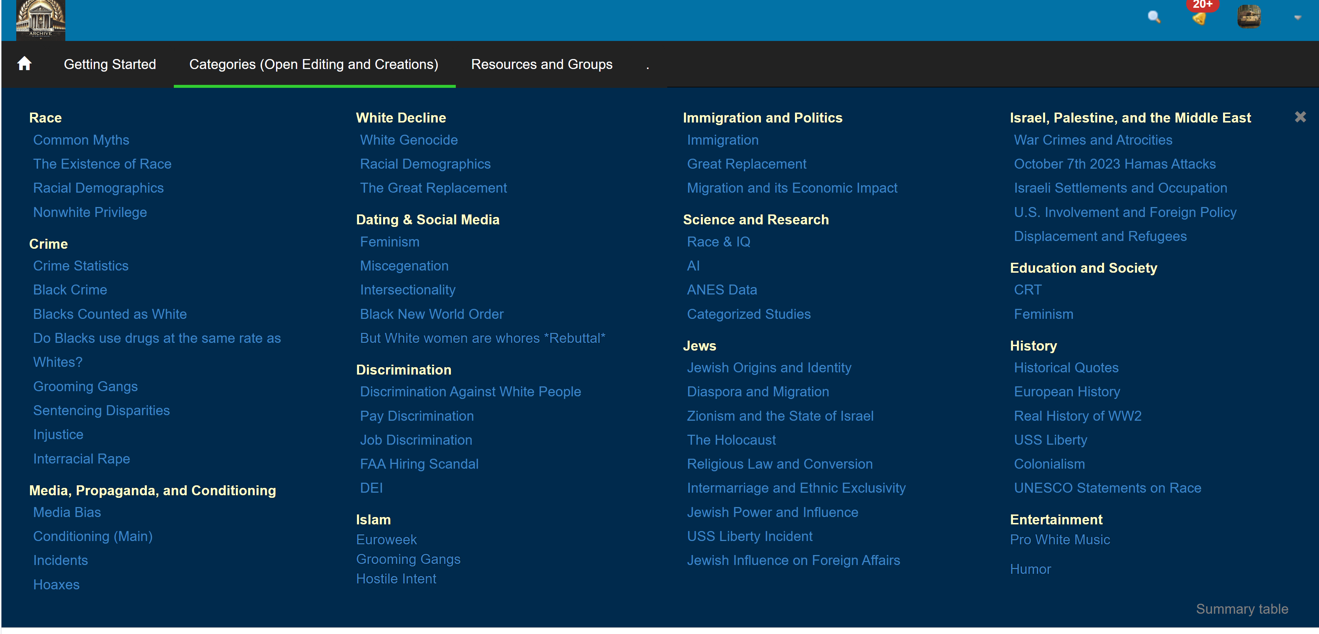This screenshot has width=1319, height=634.
Task: Open the site search magnifier icon
Action: coord(1154,17)
